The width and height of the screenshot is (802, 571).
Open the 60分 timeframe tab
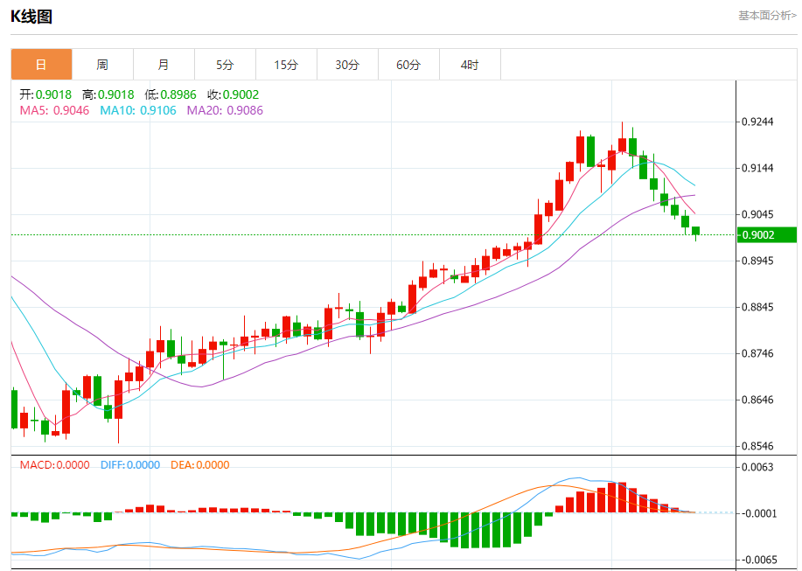pos(408,65)
